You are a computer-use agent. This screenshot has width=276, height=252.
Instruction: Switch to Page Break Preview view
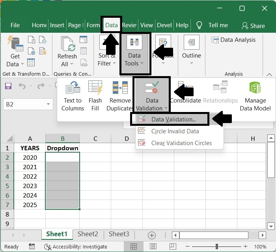point(173,246)
